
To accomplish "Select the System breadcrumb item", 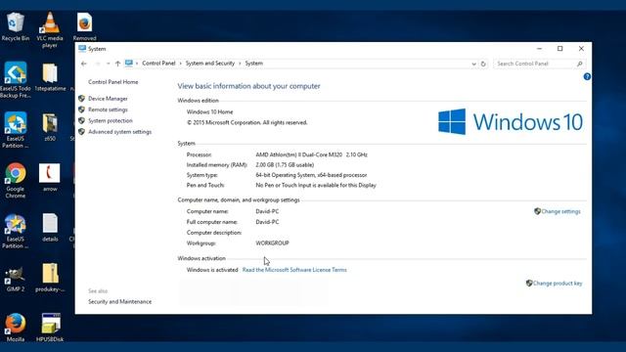I will (254, 63).
